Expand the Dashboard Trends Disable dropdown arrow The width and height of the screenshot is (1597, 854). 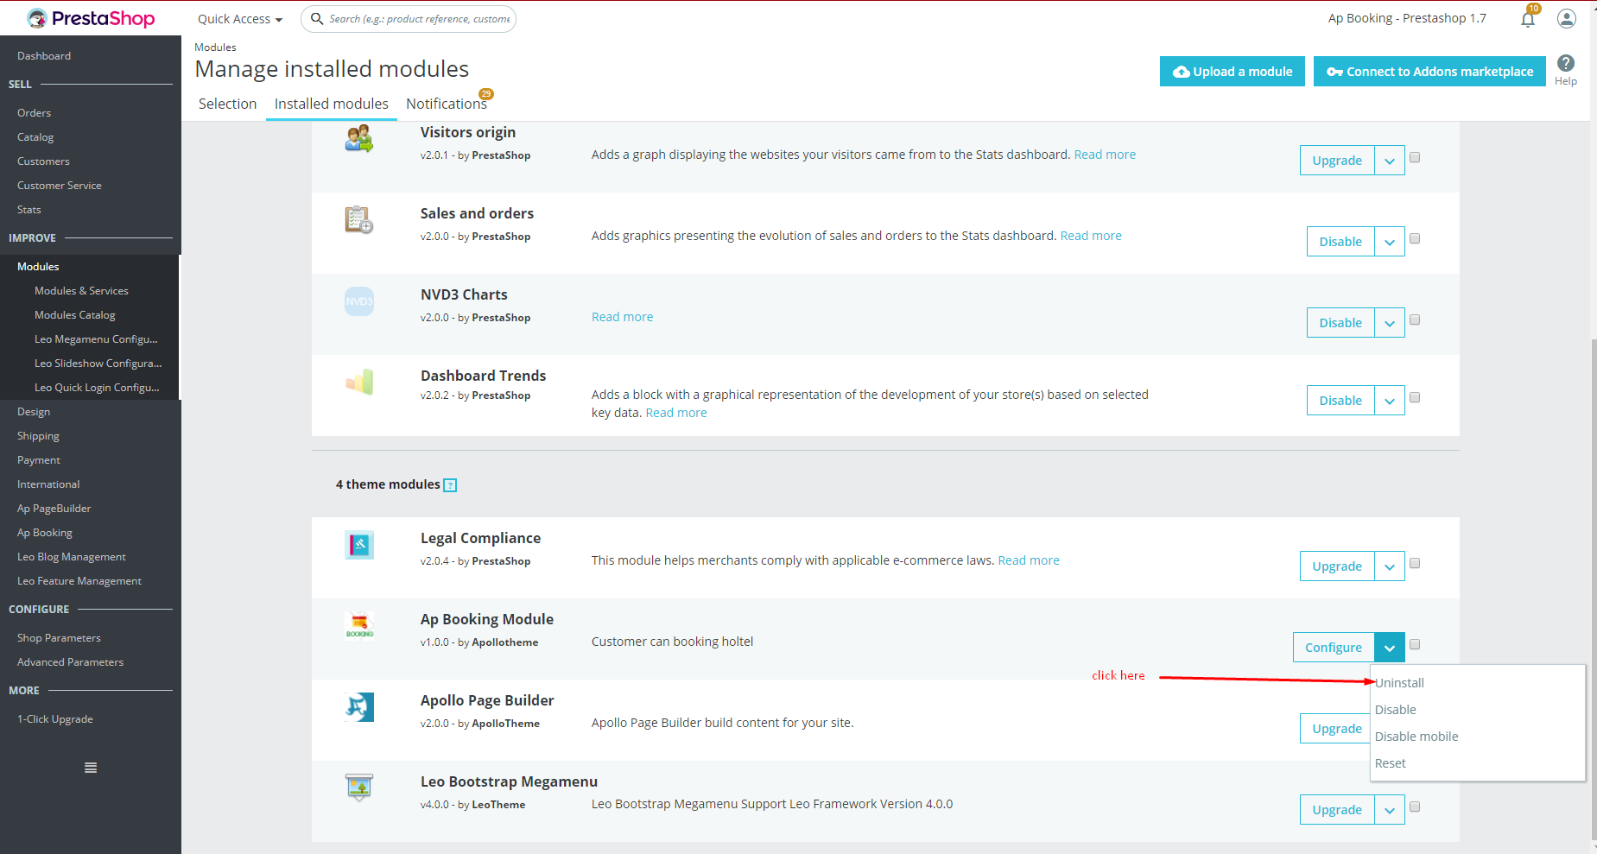tap(1390, 401)
